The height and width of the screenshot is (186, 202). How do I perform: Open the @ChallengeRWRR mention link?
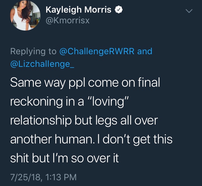pos(97,51)
